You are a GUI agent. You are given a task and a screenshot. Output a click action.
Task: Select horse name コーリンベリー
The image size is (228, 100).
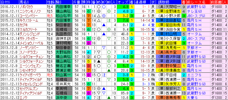click(x=29, y=16)
